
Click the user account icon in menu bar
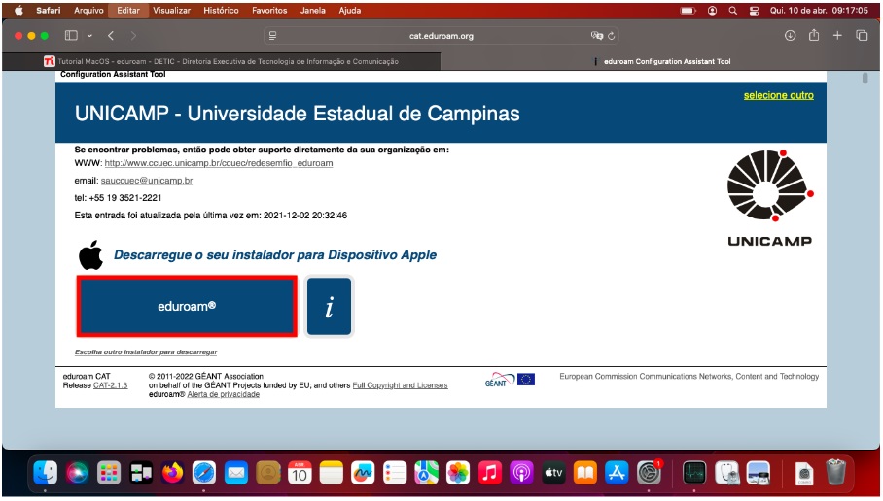coord(713,10)
